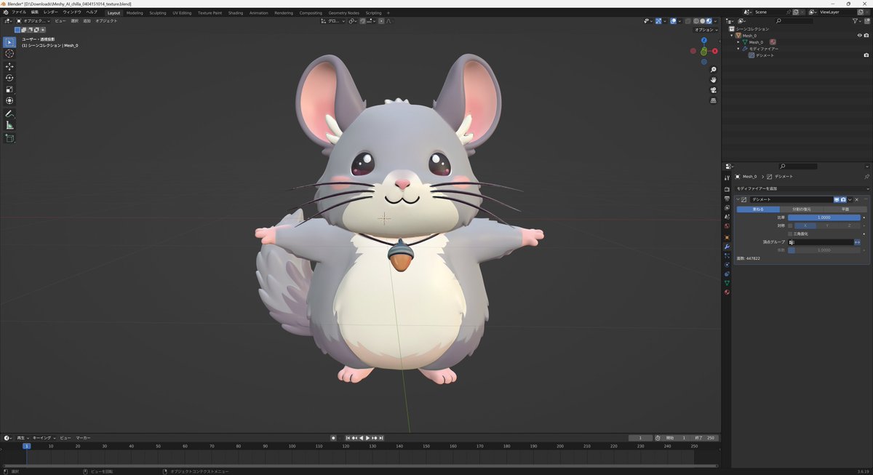Switch to the Shading workspace tab
The height and width of the screenshot is (475, 873).
pyautogui.click(x=236, y=12)
